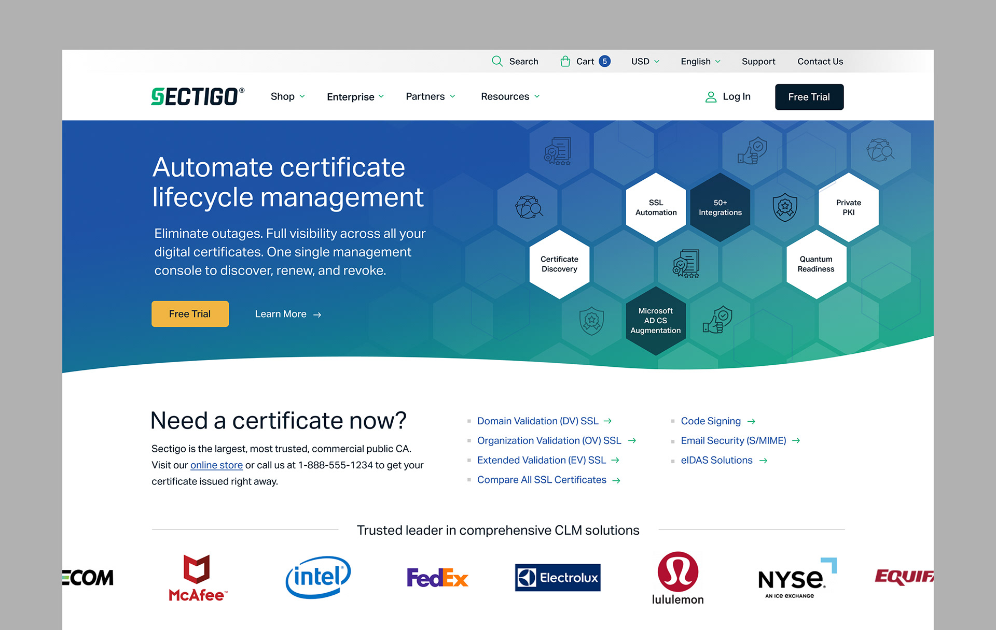Click the Certificate Discovery hexagon
996x630 pixels.
tap(559, 264)
